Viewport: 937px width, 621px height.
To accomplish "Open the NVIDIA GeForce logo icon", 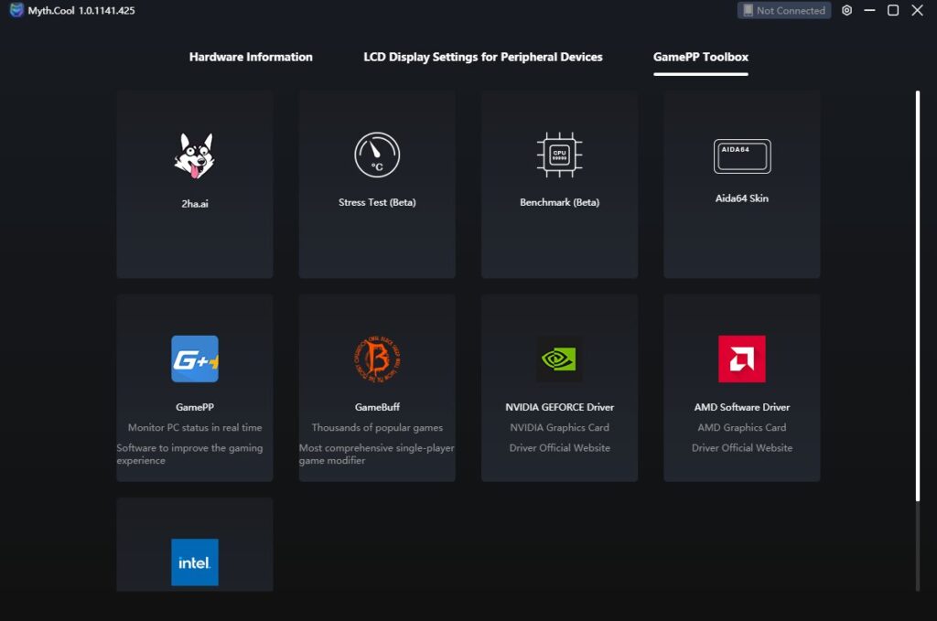I will point(559,359).
